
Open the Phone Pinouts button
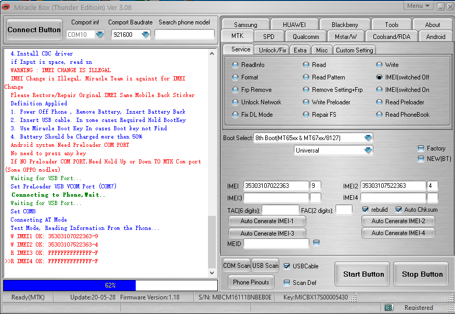(x=251, y=282)
